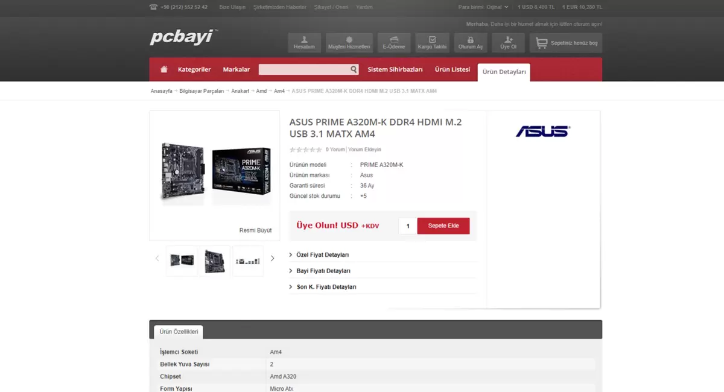This screenshot has height=392, width=724.
Task: Click İşlemci Soketi spec label
Action: [x=179, y=352]
